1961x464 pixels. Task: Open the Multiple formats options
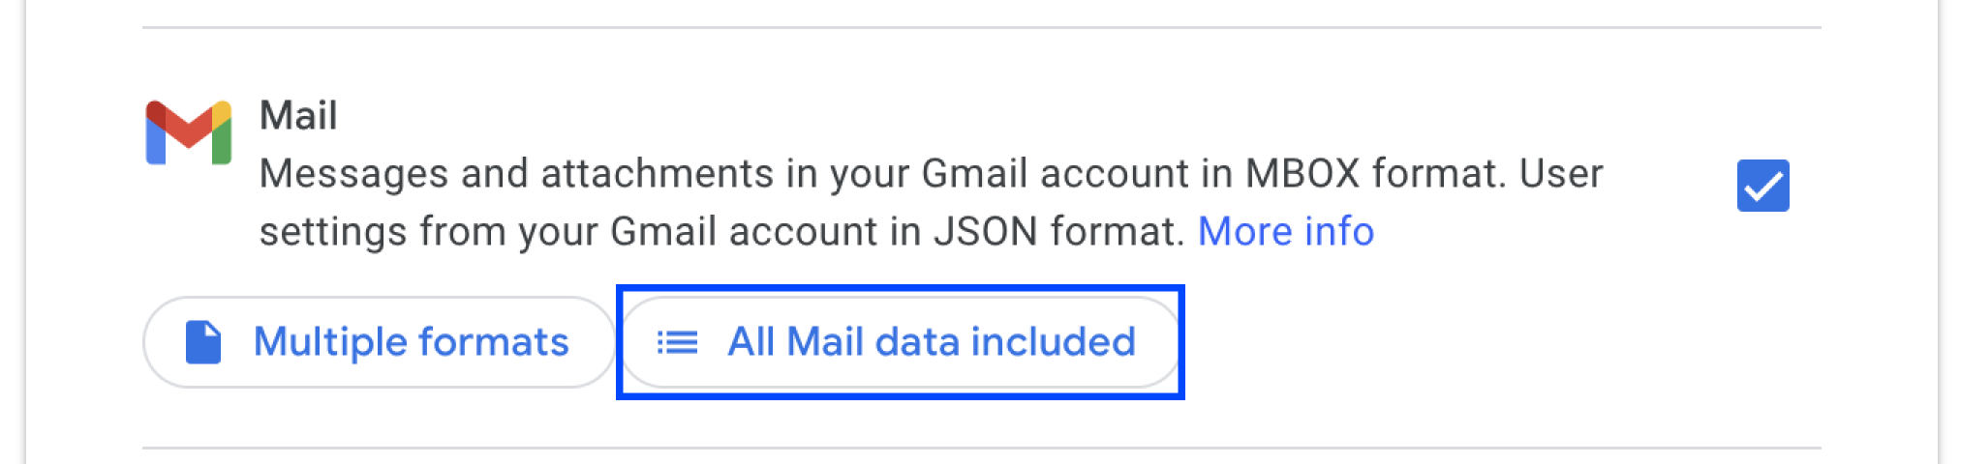tap(379, 342)
